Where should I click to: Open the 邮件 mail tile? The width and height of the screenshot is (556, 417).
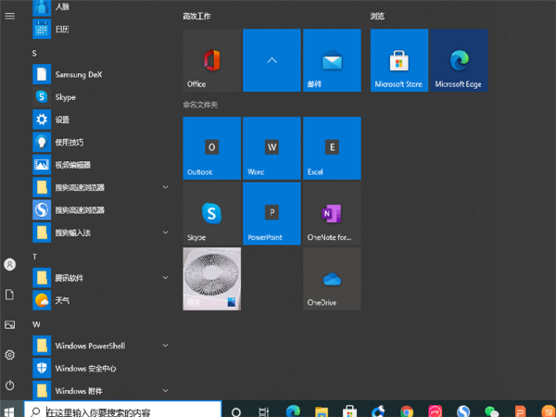coord(332,60)
